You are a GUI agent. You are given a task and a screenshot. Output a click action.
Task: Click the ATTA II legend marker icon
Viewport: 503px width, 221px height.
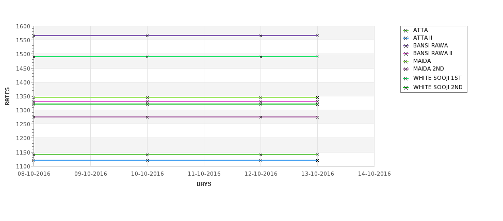tap(406, 38)
